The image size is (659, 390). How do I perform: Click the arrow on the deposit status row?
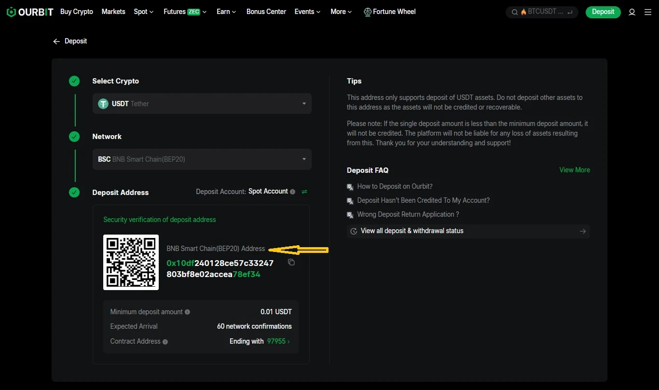[583, 231]
